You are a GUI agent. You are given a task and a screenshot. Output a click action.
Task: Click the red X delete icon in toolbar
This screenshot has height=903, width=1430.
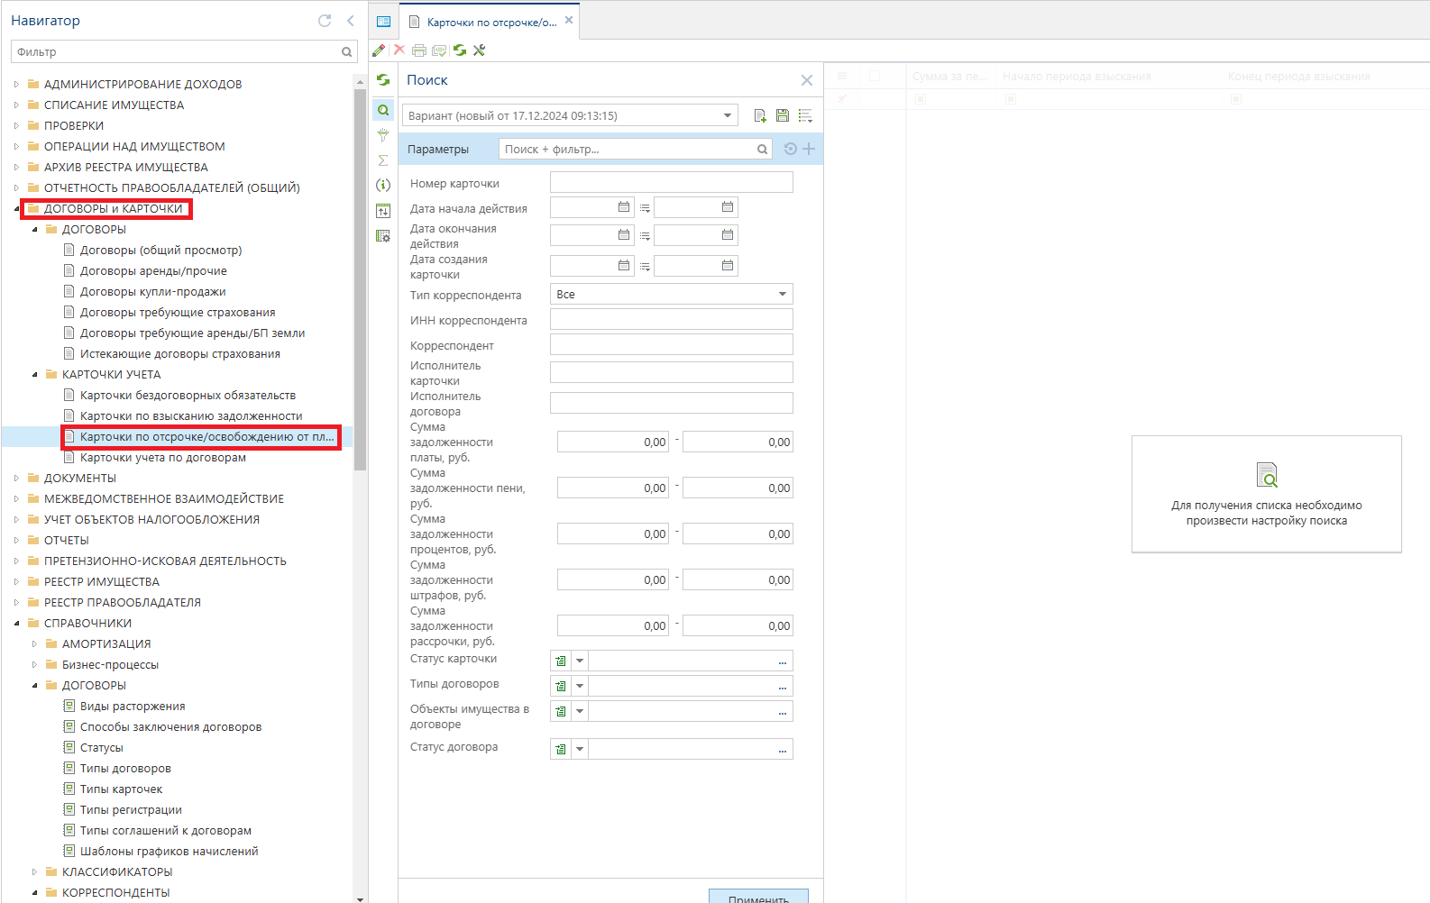pyautogui.click(x=399, y=50)
